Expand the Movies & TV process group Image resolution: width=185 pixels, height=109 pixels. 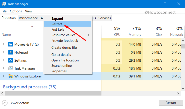[x=4, y=44]
